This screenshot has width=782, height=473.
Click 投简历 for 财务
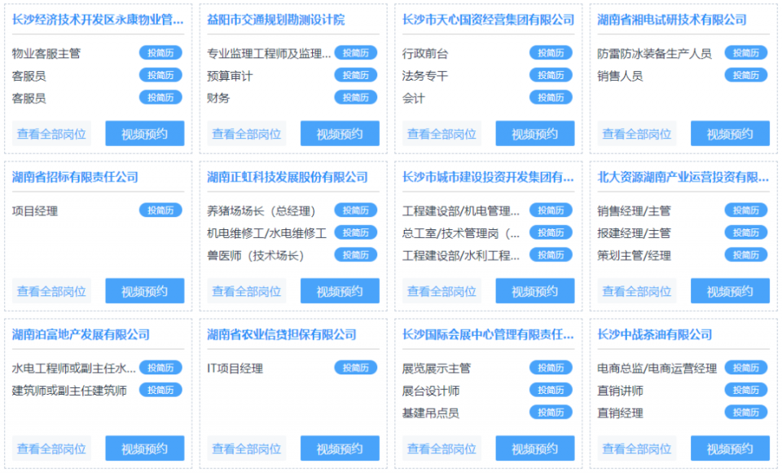(x=356, y=97)
